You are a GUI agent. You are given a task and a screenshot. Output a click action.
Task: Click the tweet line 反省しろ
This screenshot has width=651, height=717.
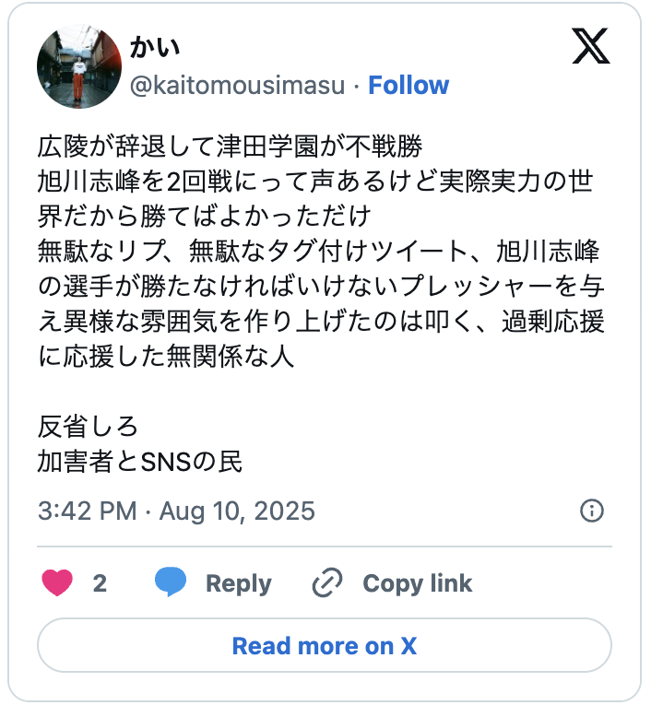(x=88, y=426)
